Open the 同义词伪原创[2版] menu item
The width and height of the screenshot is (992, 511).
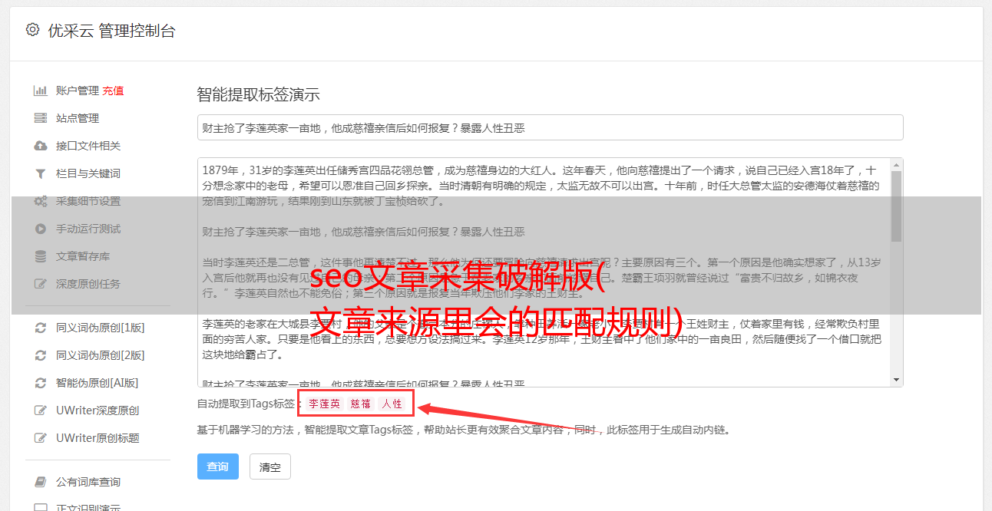tap(100, 355)
